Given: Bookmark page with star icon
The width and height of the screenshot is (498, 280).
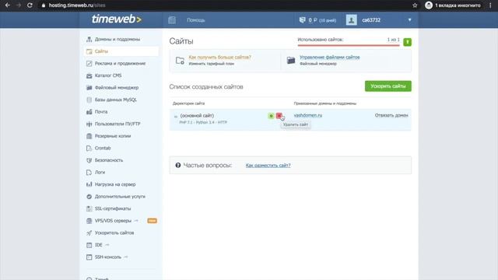Looking at the screenshot, I should point(415,5).
